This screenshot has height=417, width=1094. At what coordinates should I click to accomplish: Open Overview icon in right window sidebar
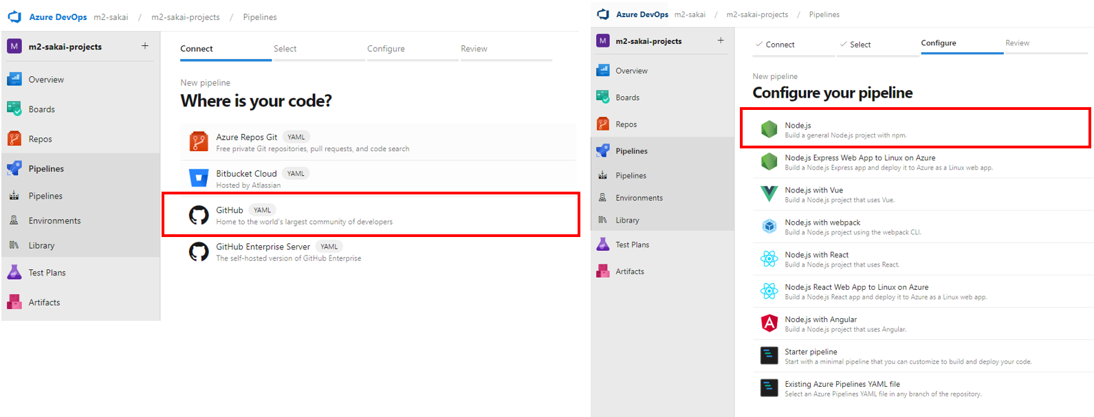point(603,70)
